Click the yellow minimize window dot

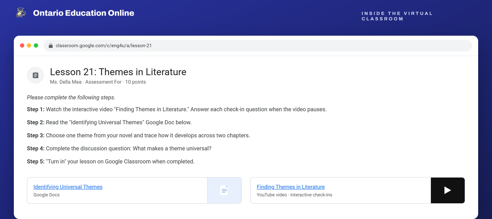point(29,45)
